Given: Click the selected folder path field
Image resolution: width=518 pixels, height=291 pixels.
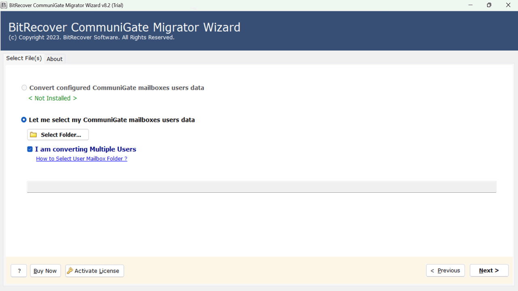Looking at the screenshot, I should 261,187.
